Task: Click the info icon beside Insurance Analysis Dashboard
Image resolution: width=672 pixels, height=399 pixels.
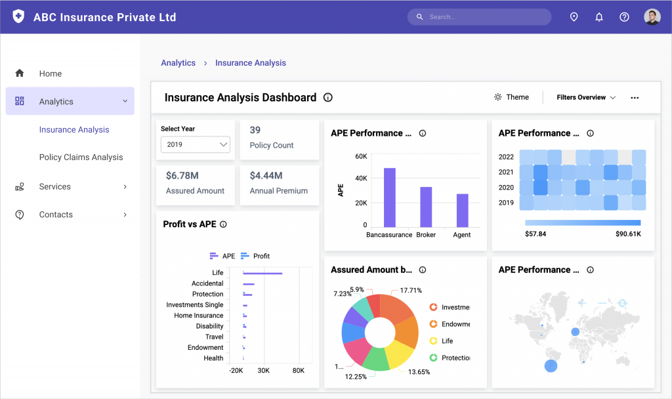Action: coord(327,97)
